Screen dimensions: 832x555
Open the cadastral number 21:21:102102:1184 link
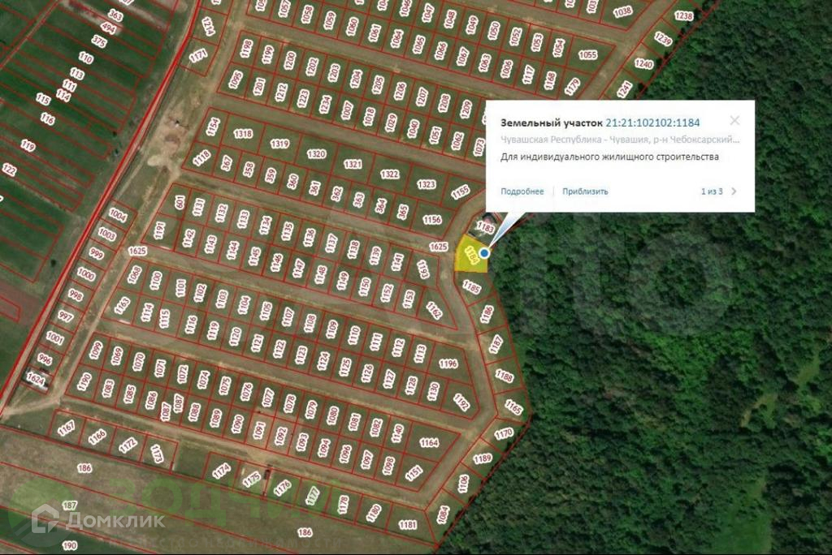[652, 123]
